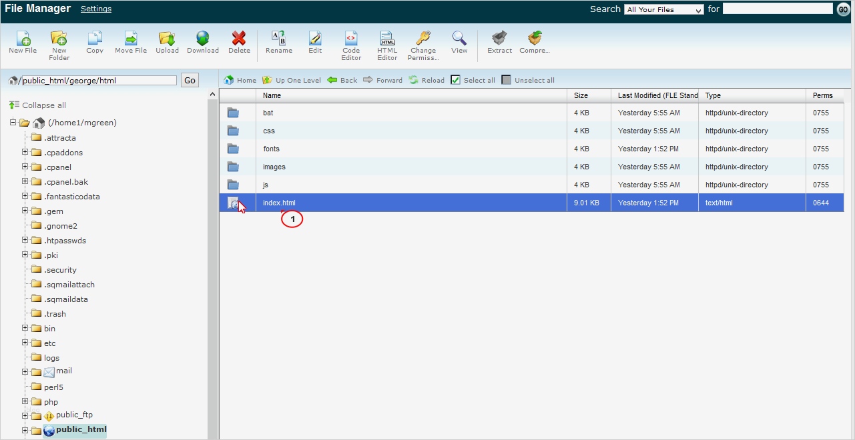This screenshot has height=440, width=855.
Task: Expand the bin folder
Action: pos(25,328)
